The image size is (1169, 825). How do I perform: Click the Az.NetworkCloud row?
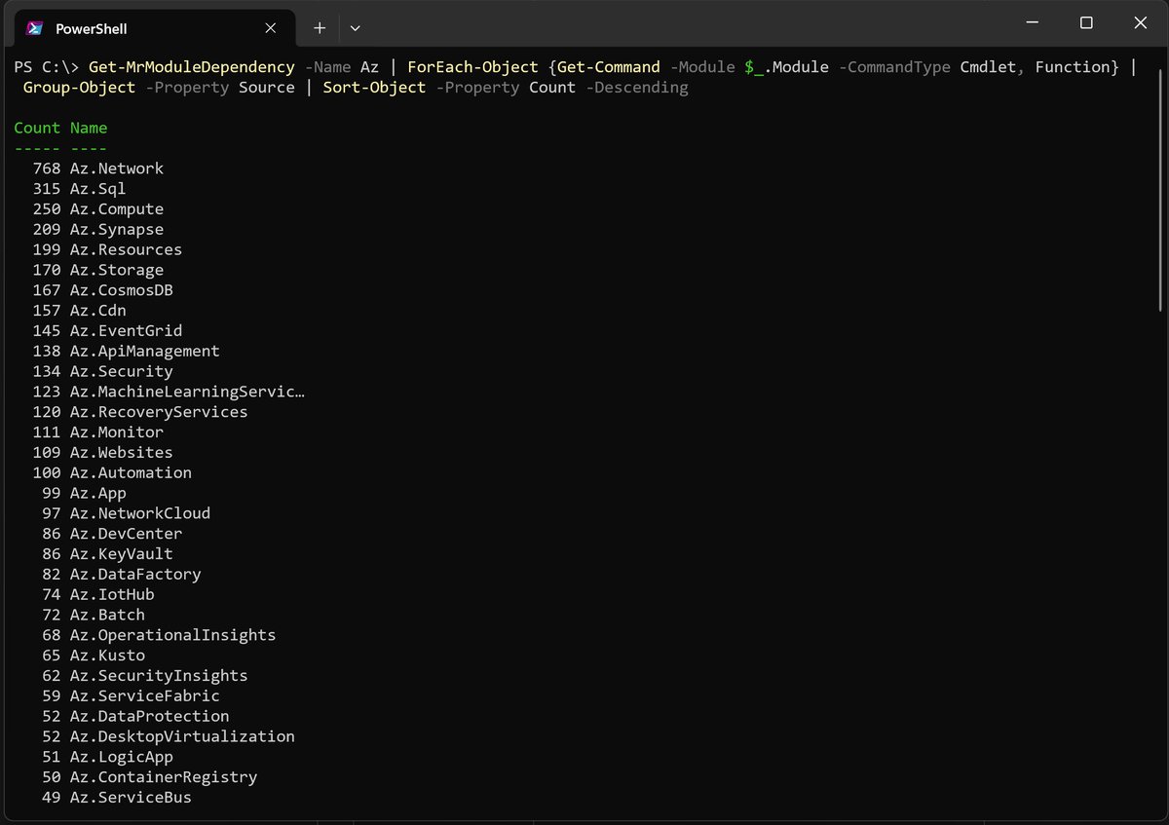127,513
